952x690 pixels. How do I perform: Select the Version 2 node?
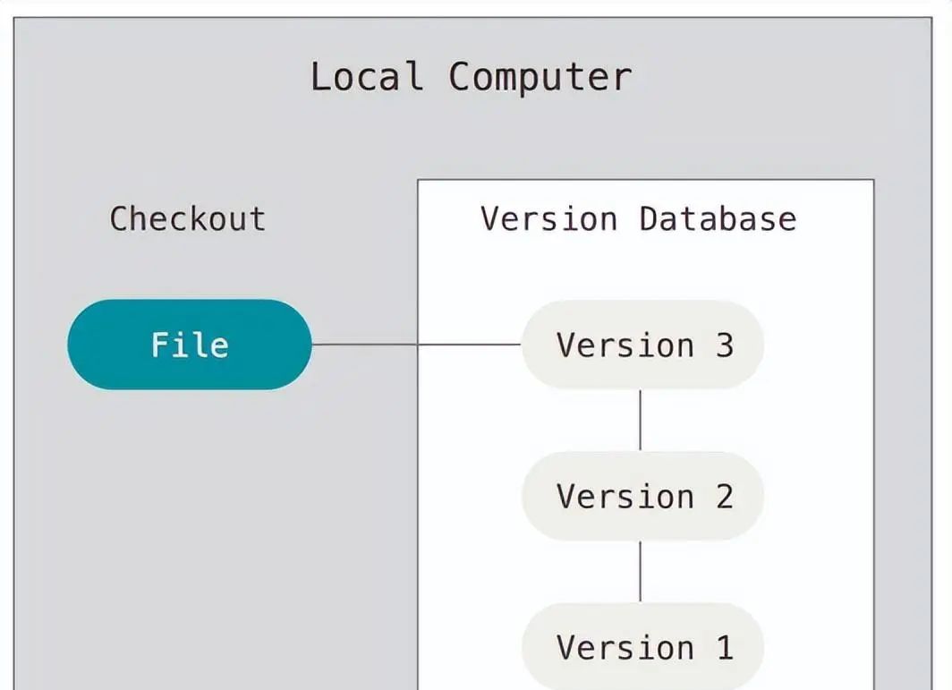642,496
